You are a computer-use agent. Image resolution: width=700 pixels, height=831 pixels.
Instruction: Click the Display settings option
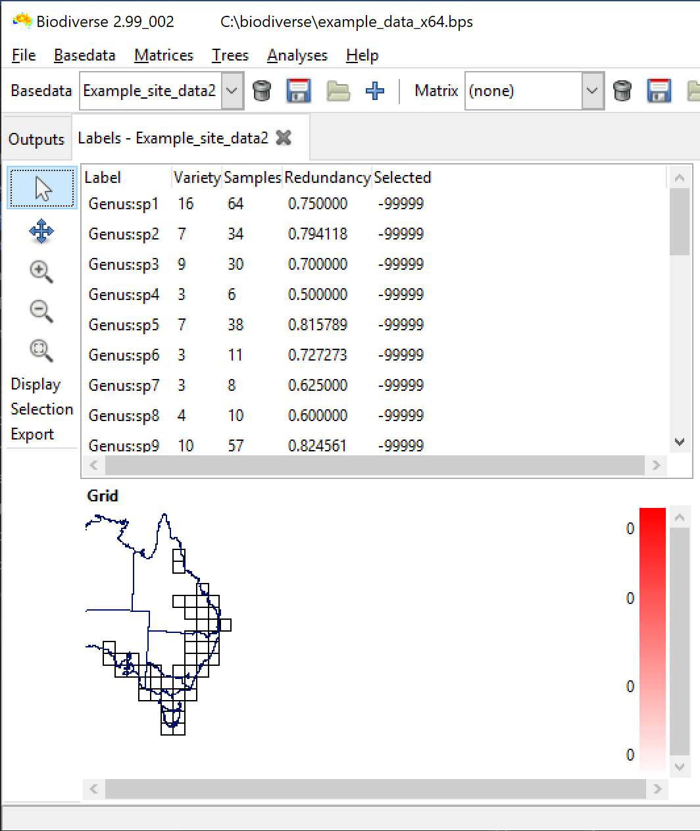[x=35, y=384]
